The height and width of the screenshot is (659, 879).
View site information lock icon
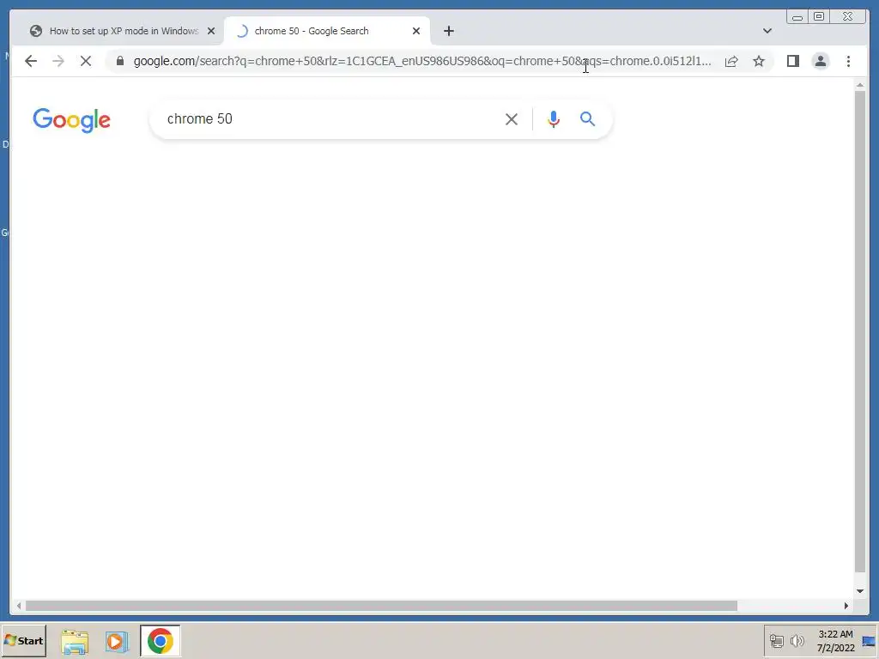[x=119, y=61]
